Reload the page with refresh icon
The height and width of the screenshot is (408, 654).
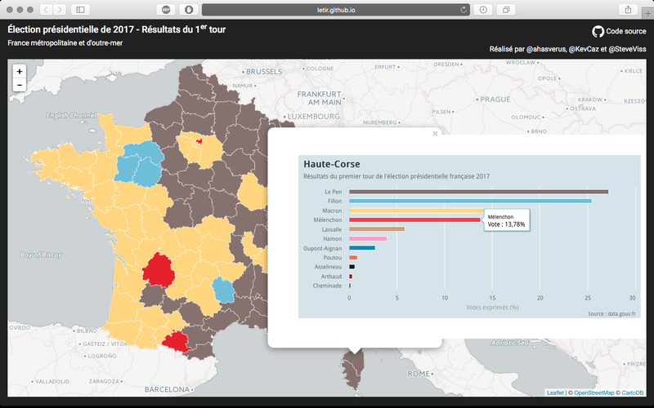[463, 10]
